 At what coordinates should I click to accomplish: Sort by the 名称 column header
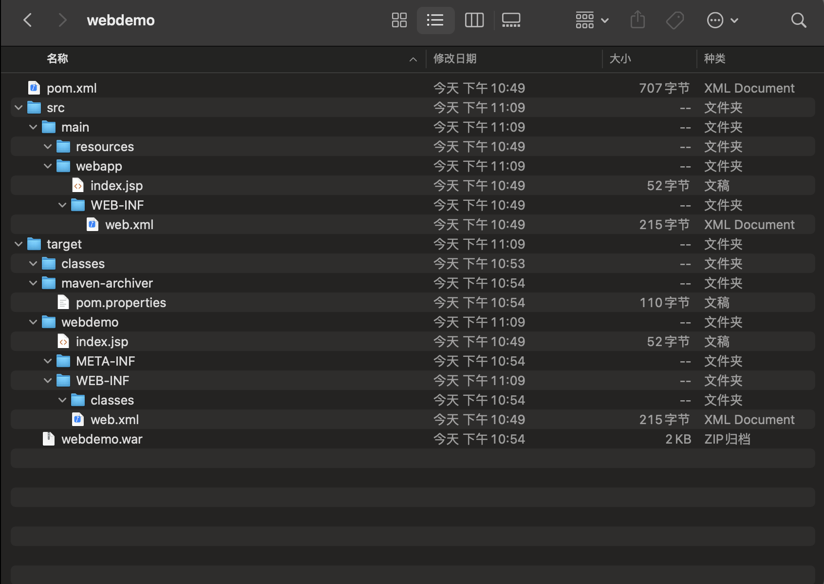tap(57, 59)
